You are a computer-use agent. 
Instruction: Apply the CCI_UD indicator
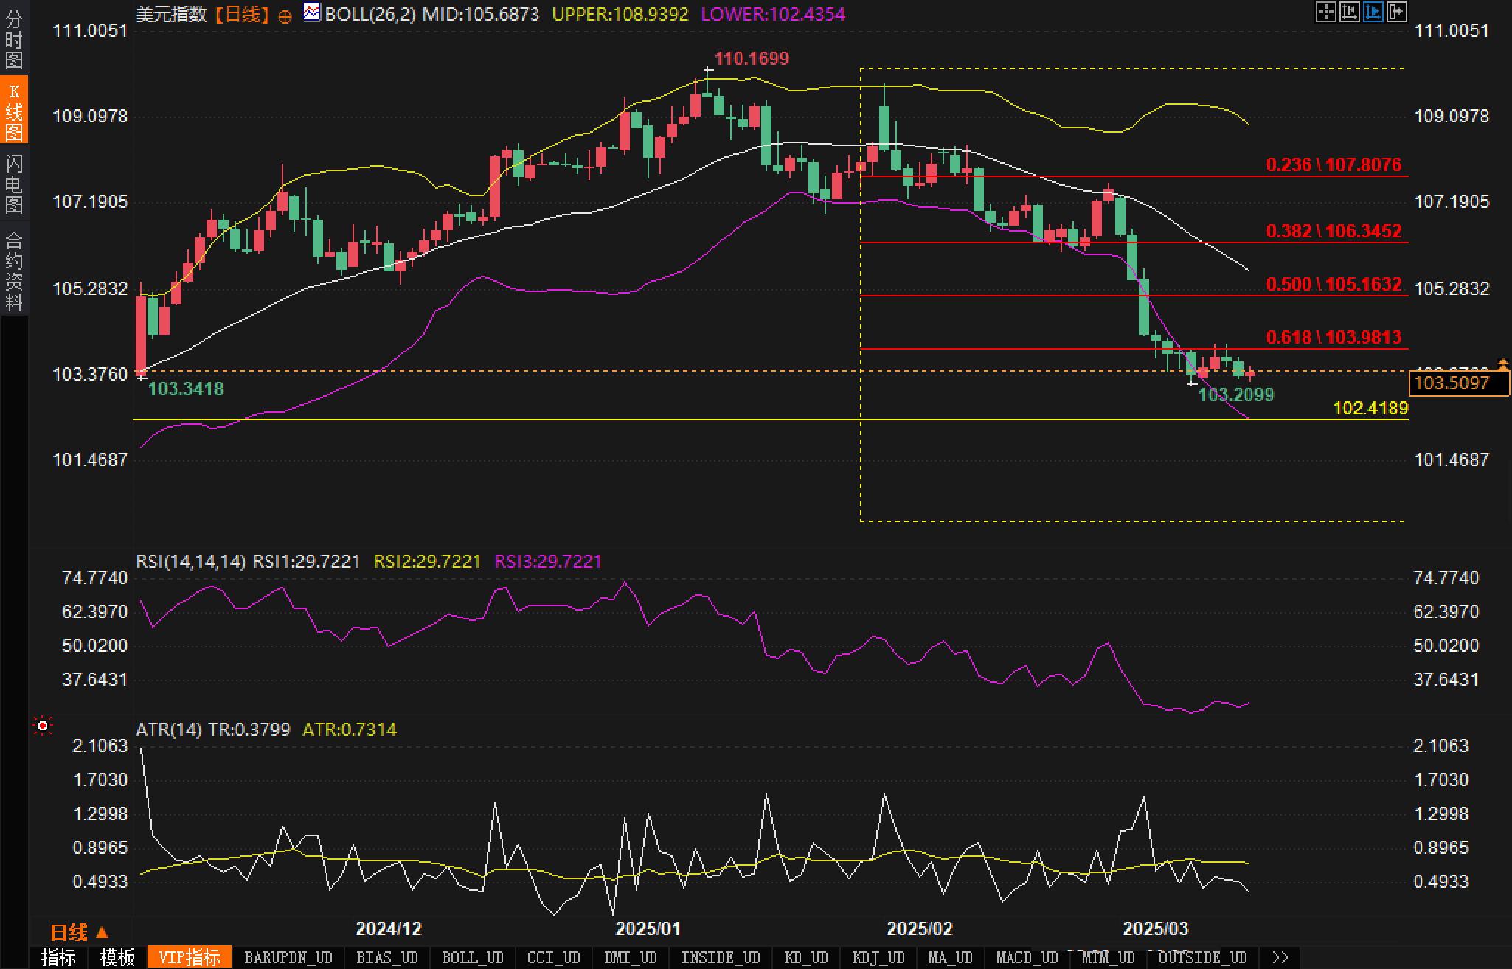[554, 957]
